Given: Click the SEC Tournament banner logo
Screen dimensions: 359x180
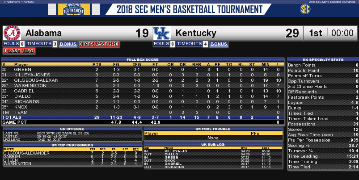Looking at the screenshot, I should click(74, 9).
